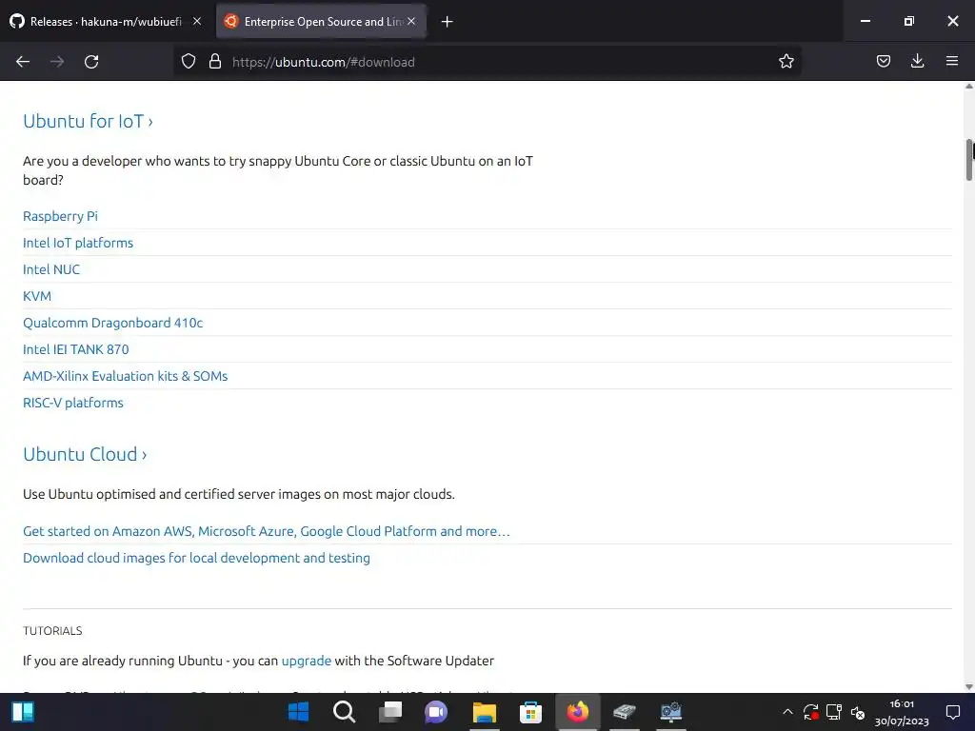The height and width of the screenshot is (731, 975).
Task: Close the Enterprise Open Source tab
Action: point(411,21)
